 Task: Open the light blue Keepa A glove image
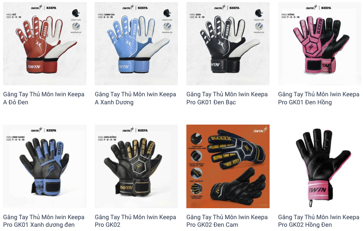click(136, 44)
